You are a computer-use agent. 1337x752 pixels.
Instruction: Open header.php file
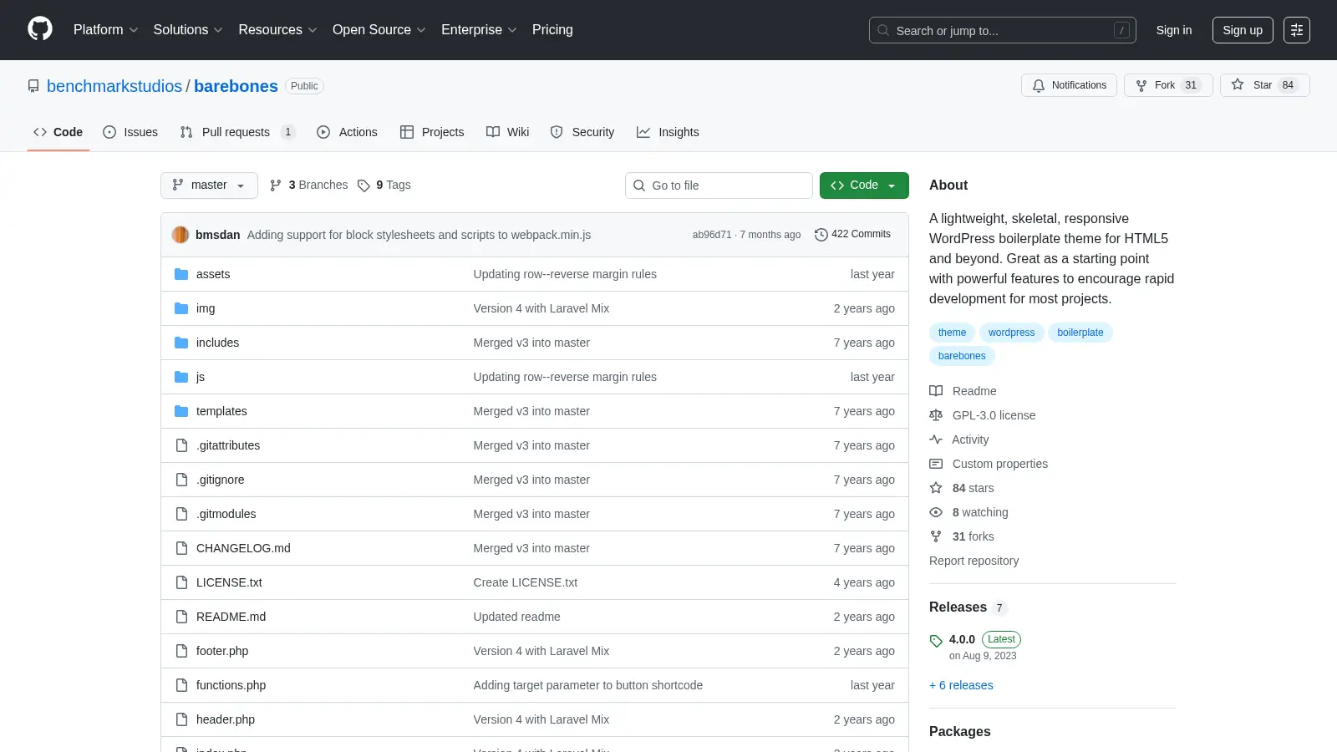coord(226,719)
